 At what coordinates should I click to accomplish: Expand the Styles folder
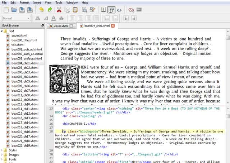pyautogui.click(x=2, y=150)
